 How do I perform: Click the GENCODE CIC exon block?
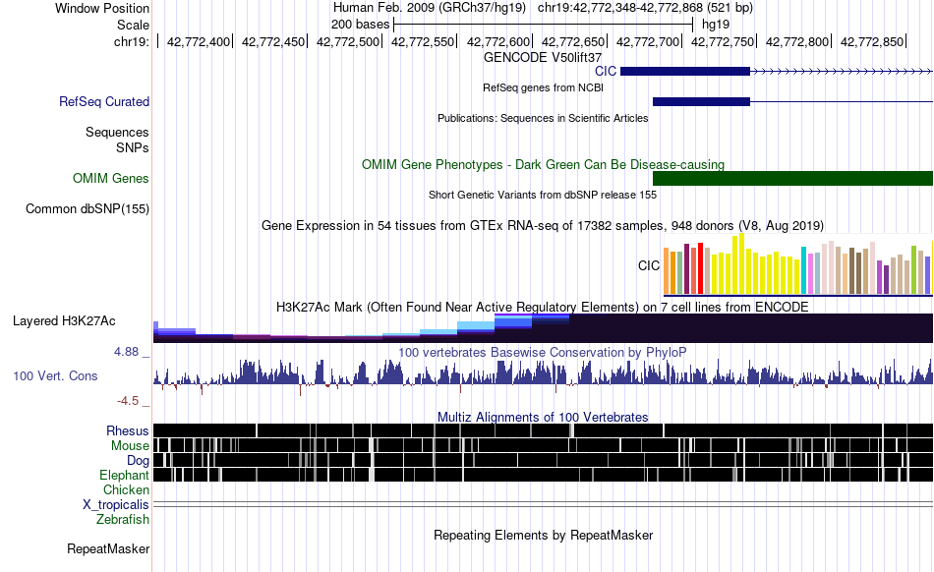pos(685,72)
